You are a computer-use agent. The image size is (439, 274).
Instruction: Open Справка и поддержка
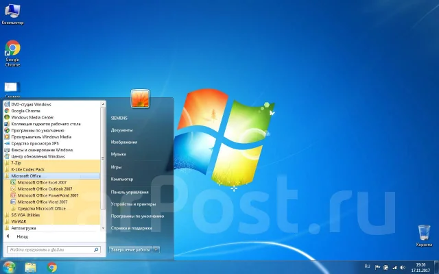(x=131, y=228)
